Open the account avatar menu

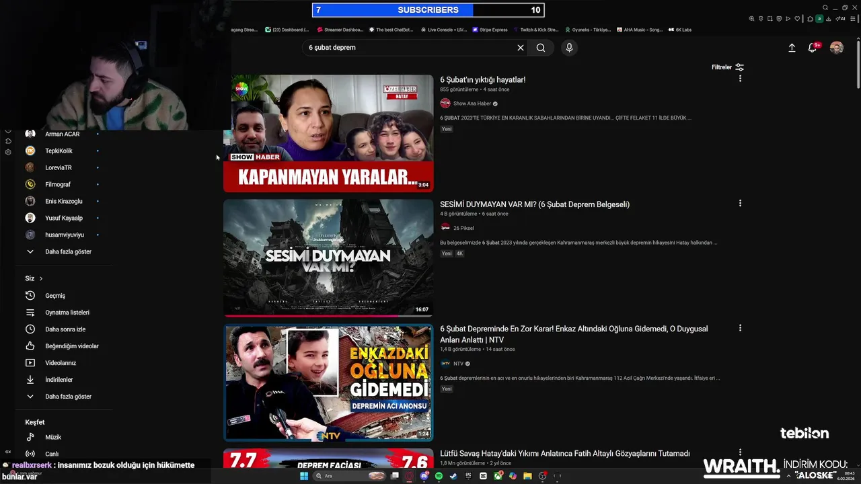pos(837,48)
